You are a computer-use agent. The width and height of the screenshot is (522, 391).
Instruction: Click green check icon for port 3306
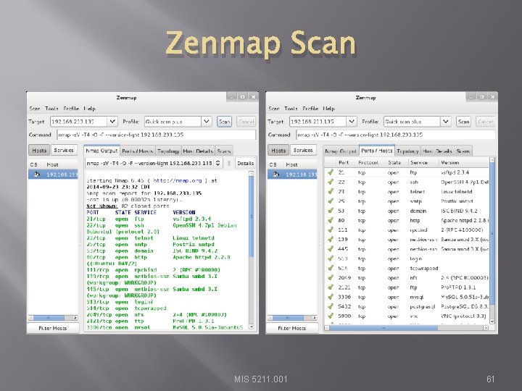[331, 297]
